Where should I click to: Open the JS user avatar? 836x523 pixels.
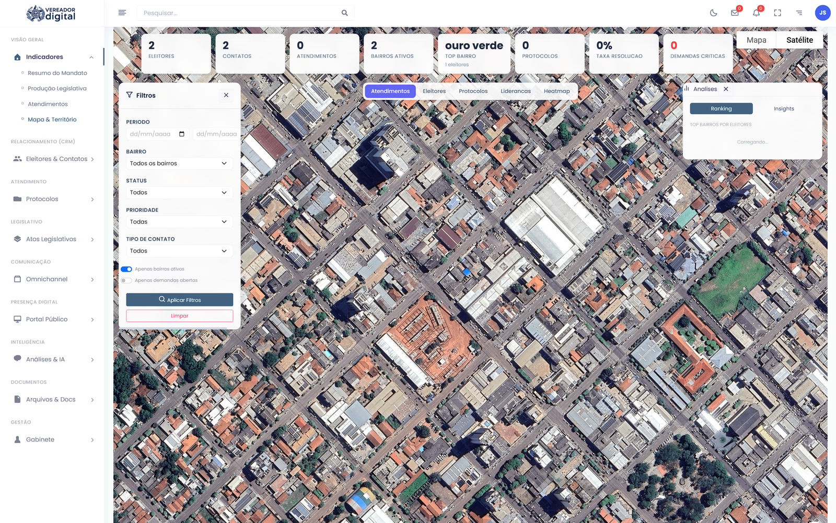tap(822, 13)
